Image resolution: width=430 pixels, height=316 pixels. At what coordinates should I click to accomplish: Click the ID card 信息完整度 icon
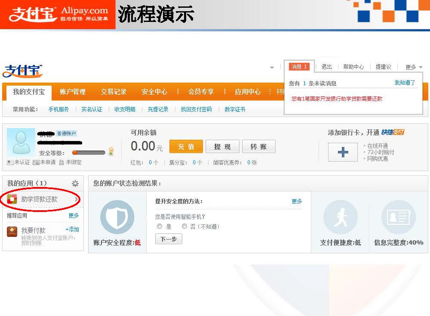pyautogui.click(x=399, y=217)
